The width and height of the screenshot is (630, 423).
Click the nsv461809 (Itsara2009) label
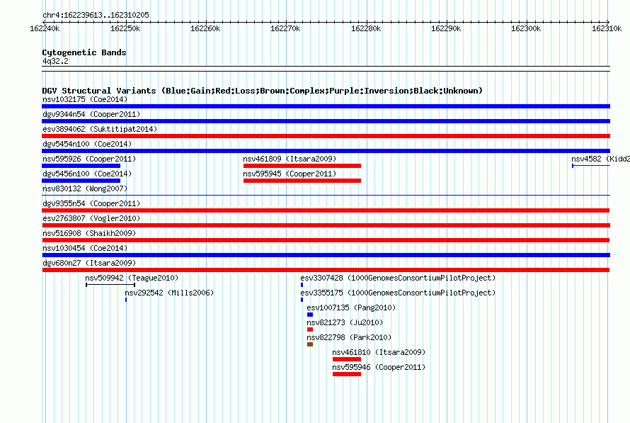(x=290, y=159)
